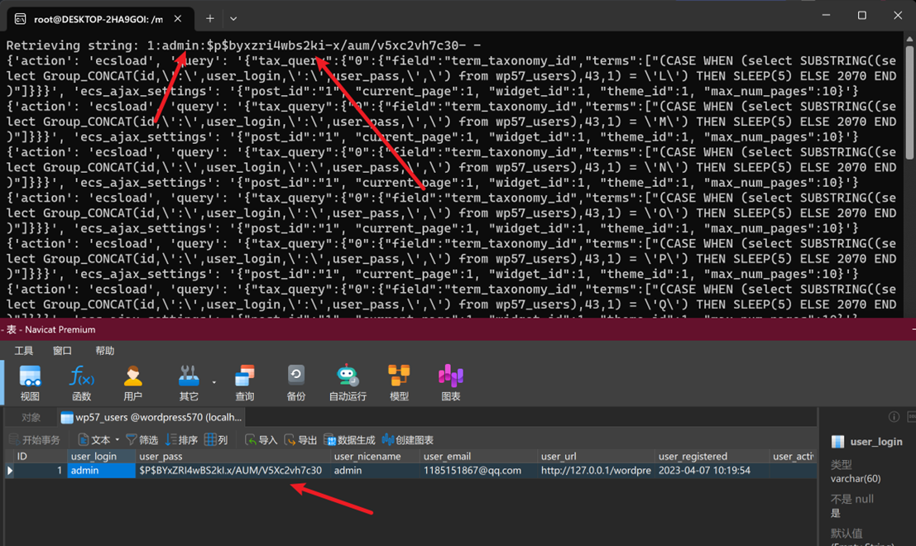
Task: Select the $P$BYxZRI4wBS2kI.x password hash cell
Action: (233, 471)
